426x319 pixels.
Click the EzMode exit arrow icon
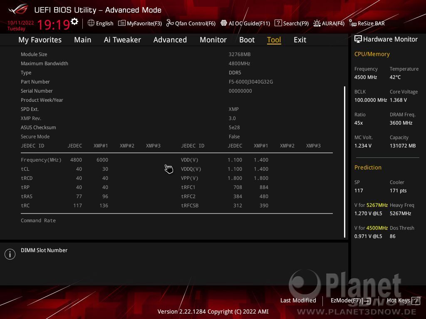[367, 301]
